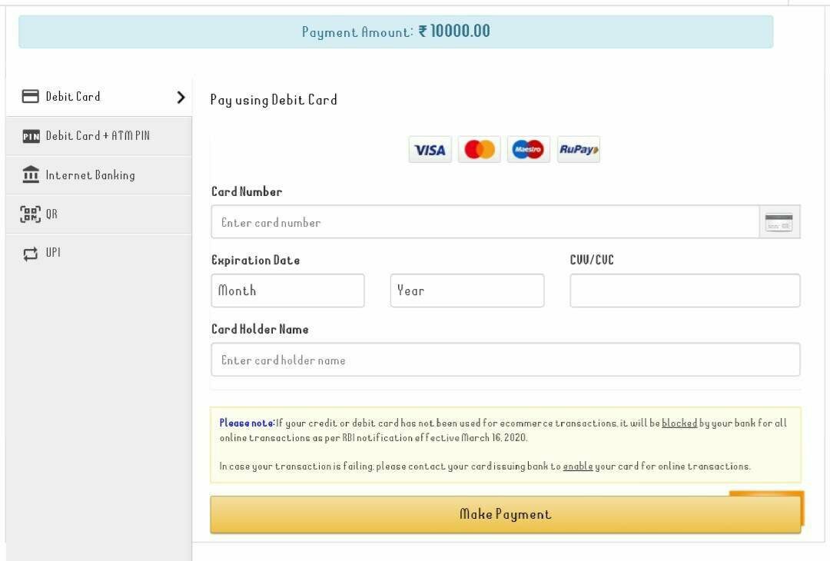Image resolution: width=830 pixels, height=561 pixels.
Task: Click the RuPay logo
Action: pyautogui.click(x=578, y=149)
